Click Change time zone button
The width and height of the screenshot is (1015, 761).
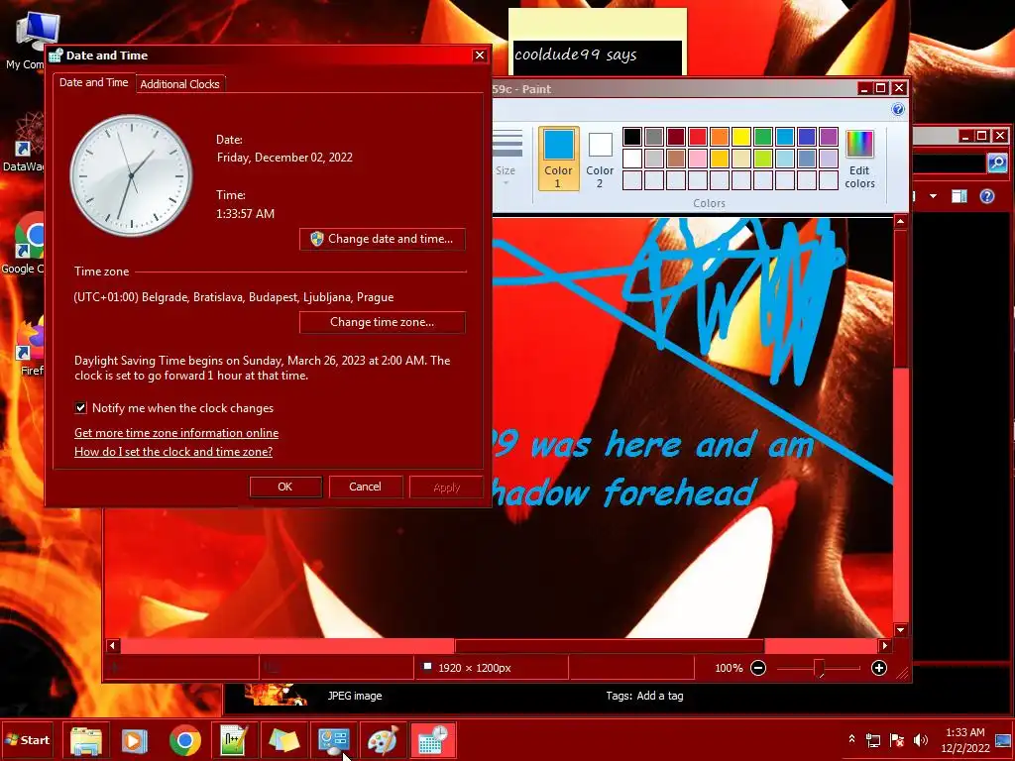[382, 322]
